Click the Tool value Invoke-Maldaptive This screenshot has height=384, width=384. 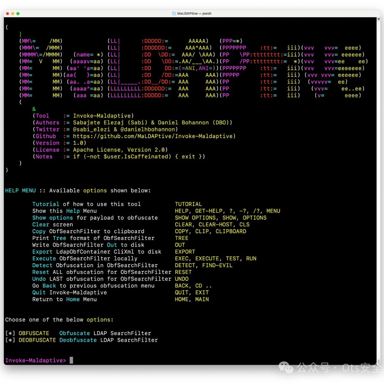click(x=102, y=116)
